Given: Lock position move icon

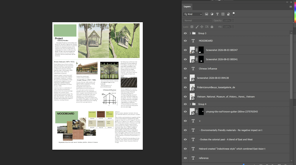Looking at the screenshot, I should (202, 27).
